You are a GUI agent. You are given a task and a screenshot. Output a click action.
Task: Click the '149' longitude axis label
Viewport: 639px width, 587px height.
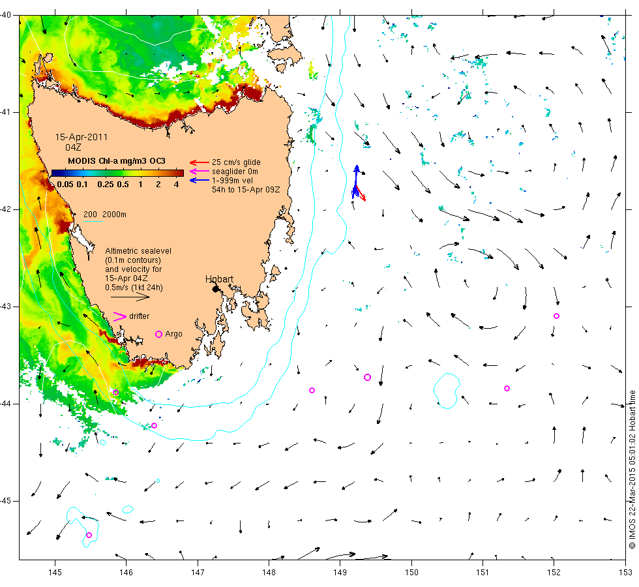(x=340, y=573)
